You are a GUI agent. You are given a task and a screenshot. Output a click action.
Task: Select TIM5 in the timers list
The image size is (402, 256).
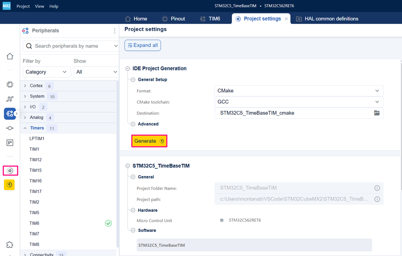click(x=34, y=213)
